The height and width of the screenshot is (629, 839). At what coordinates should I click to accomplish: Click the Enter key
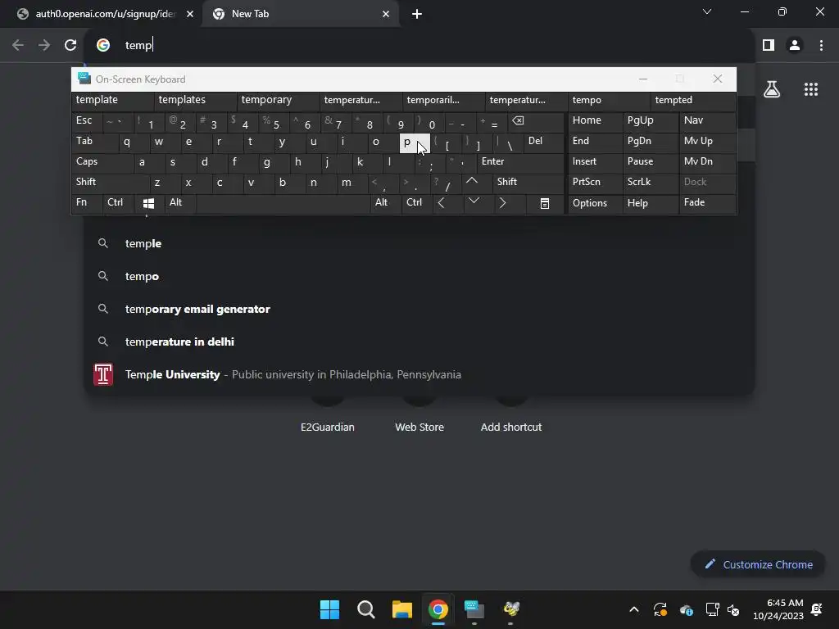pyautogui.click(x=520, y=162)
